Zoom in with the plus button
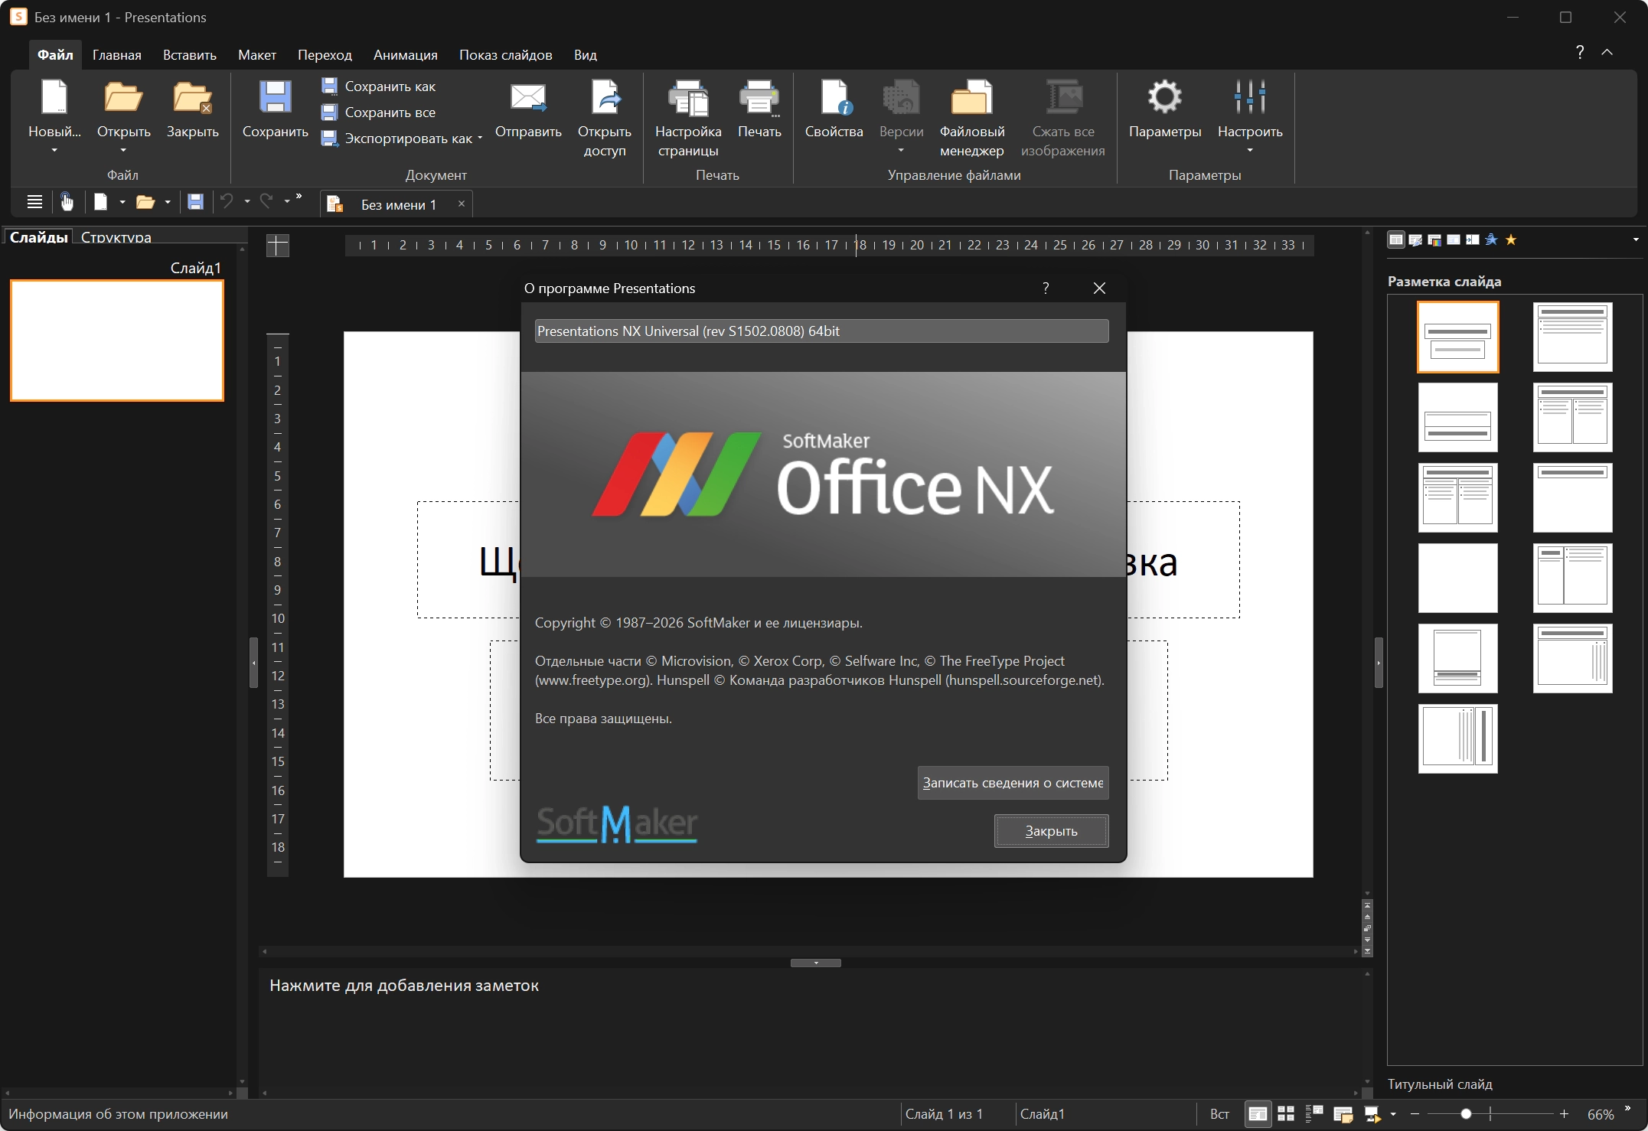The width and height of the screenshot is (1648, 1131). tap(1565, 1115)
